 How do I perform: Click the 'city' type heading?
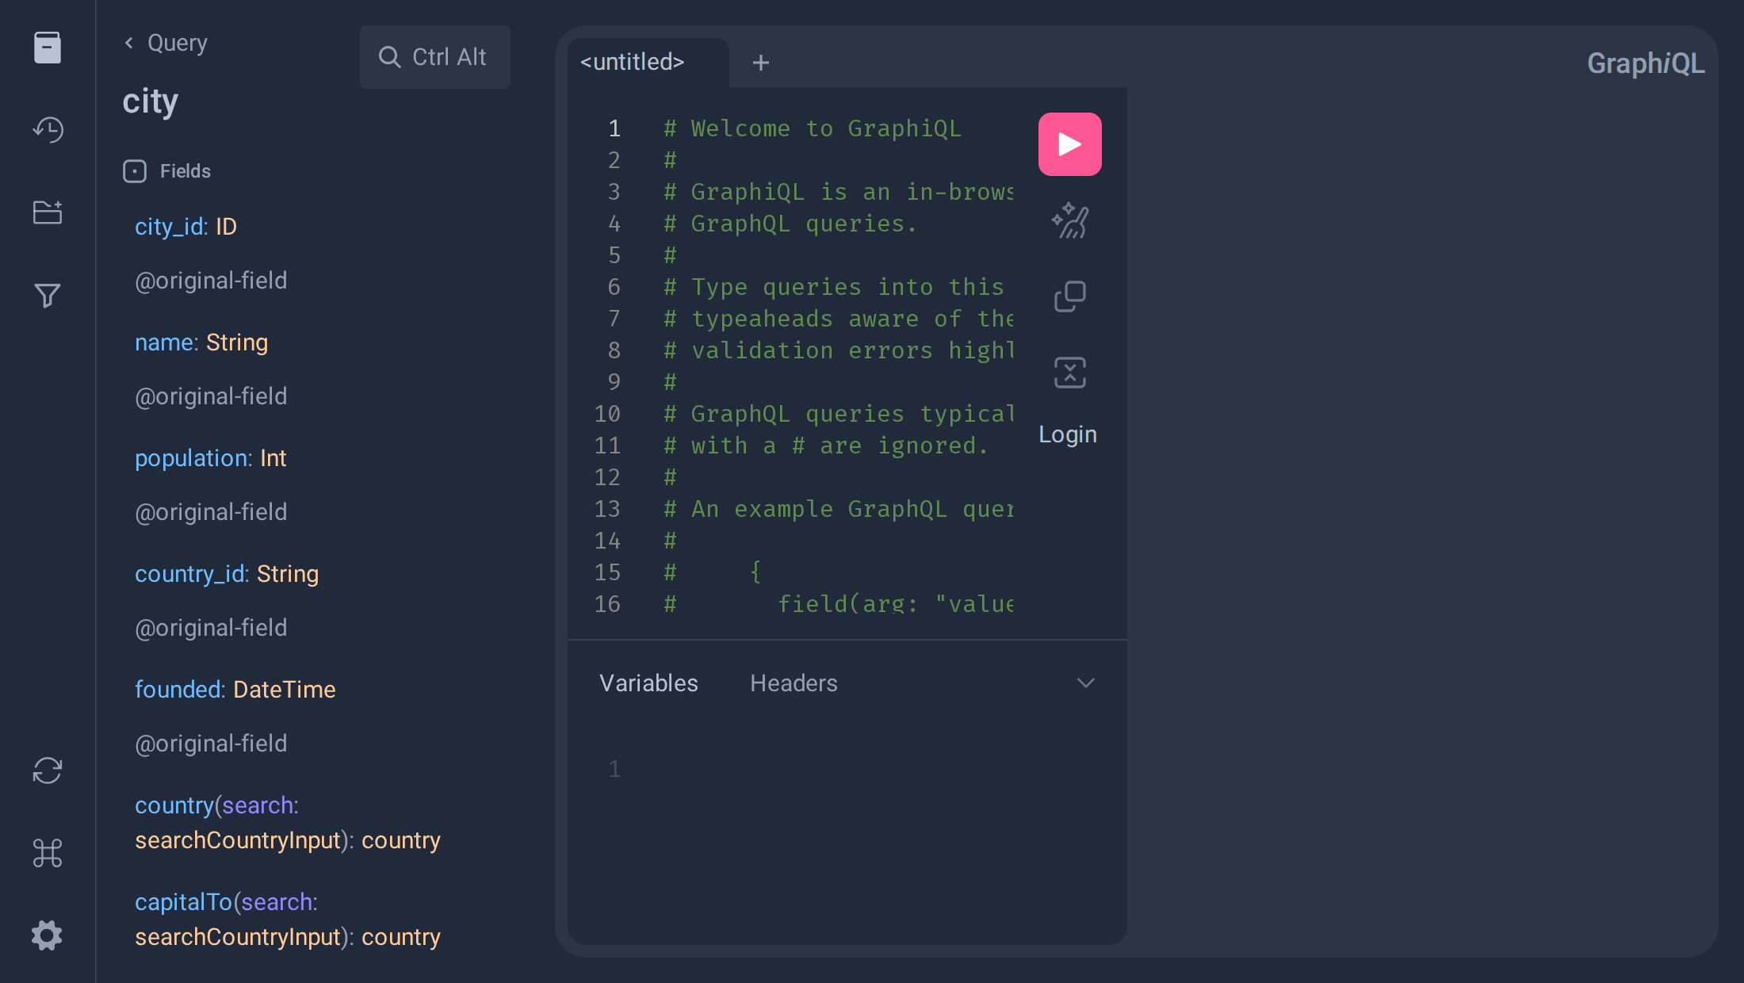(151, 101)
